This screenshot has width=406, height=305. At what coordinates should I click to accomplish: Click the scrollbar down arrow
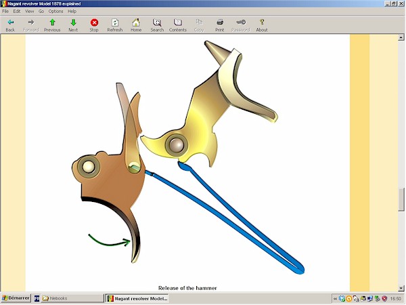point(401,288)
